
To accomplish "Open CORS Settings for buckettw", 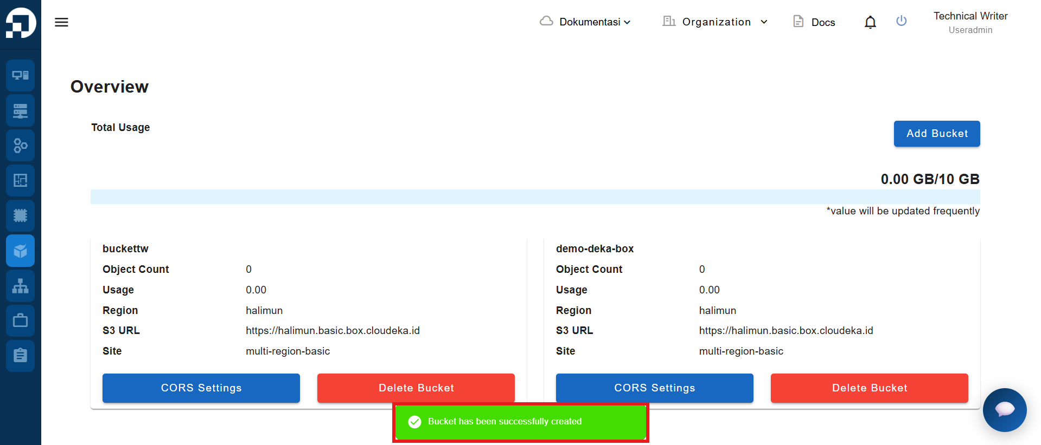I will [x=201, y=388].
